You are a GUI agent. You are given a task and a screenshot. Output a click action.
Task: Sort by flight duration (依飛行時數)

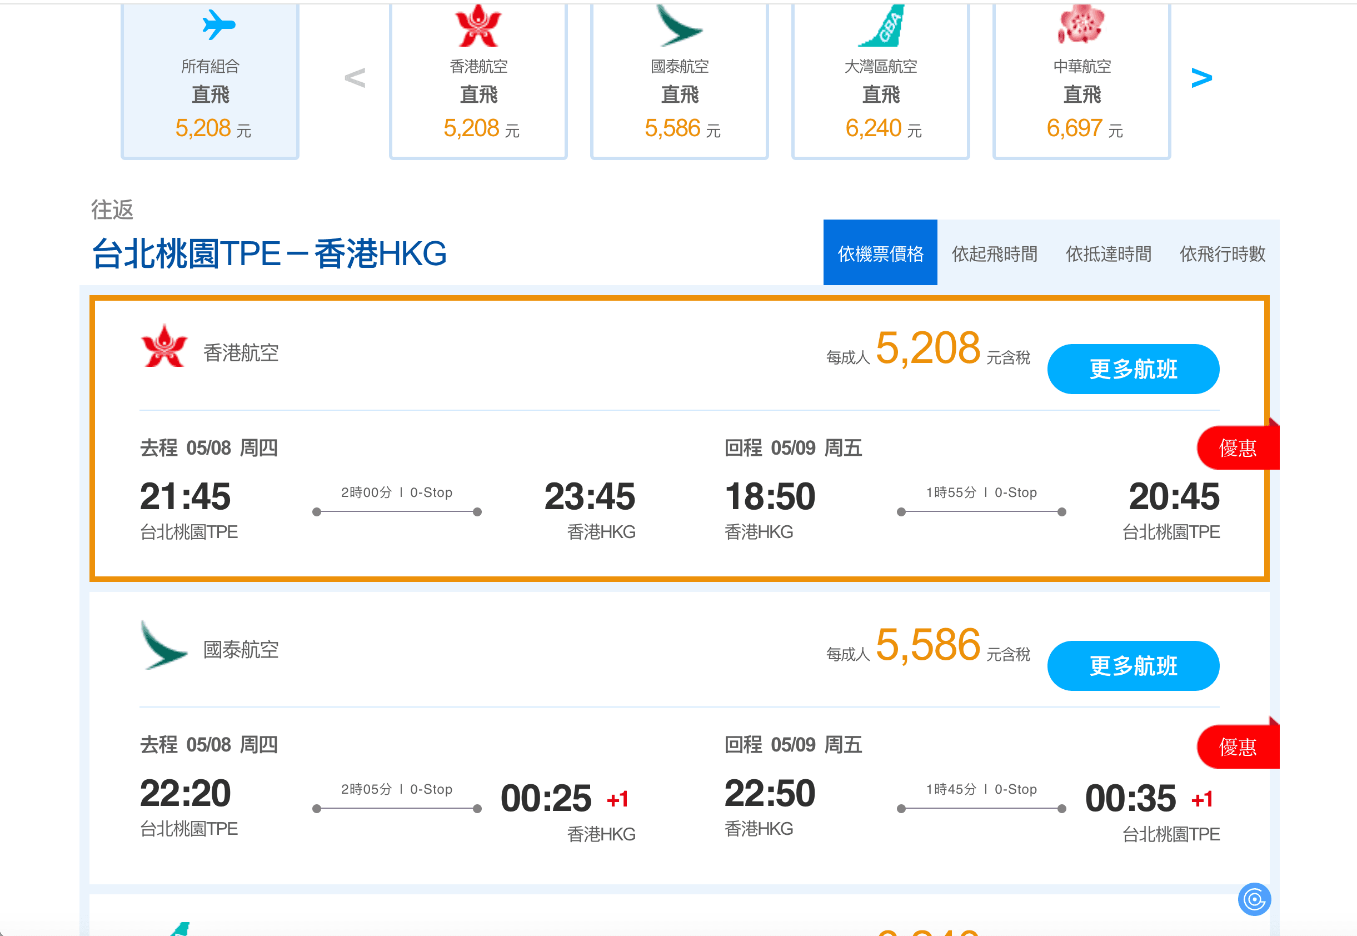coord(1222,253)
